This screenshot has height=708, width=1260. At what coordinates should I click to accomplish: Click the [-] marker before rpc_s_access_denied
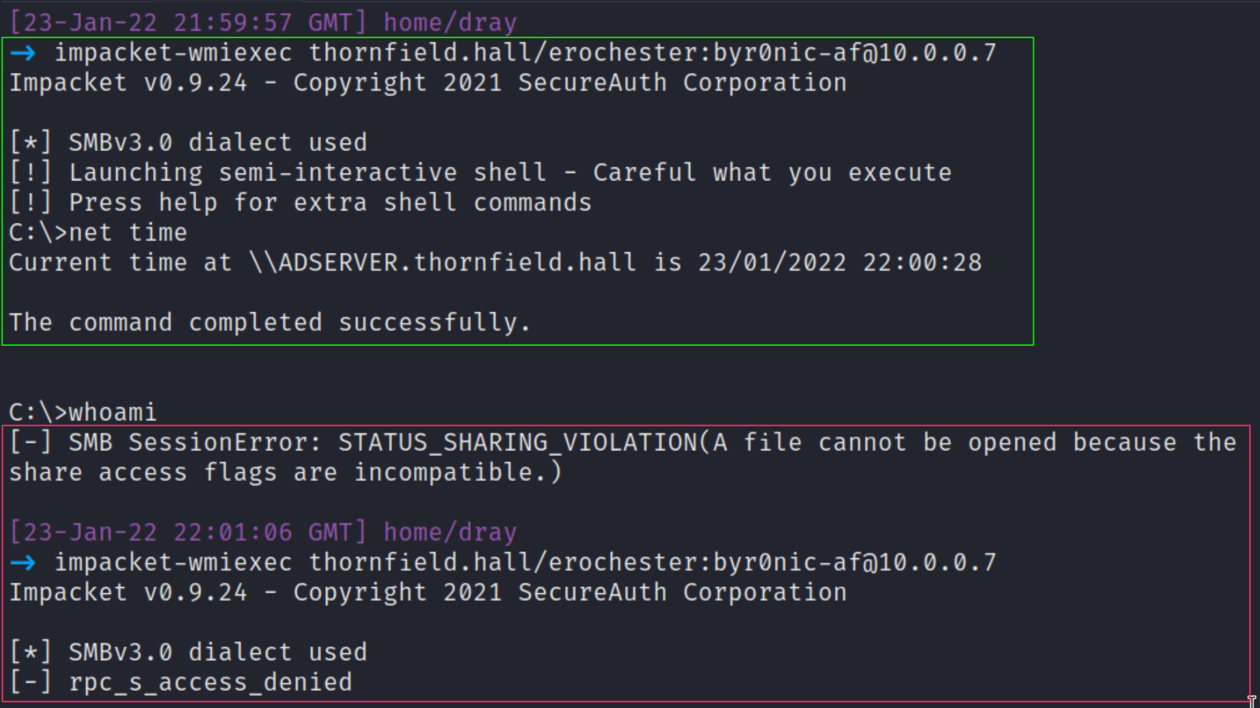pyautogui.click(x=30, y=683)
